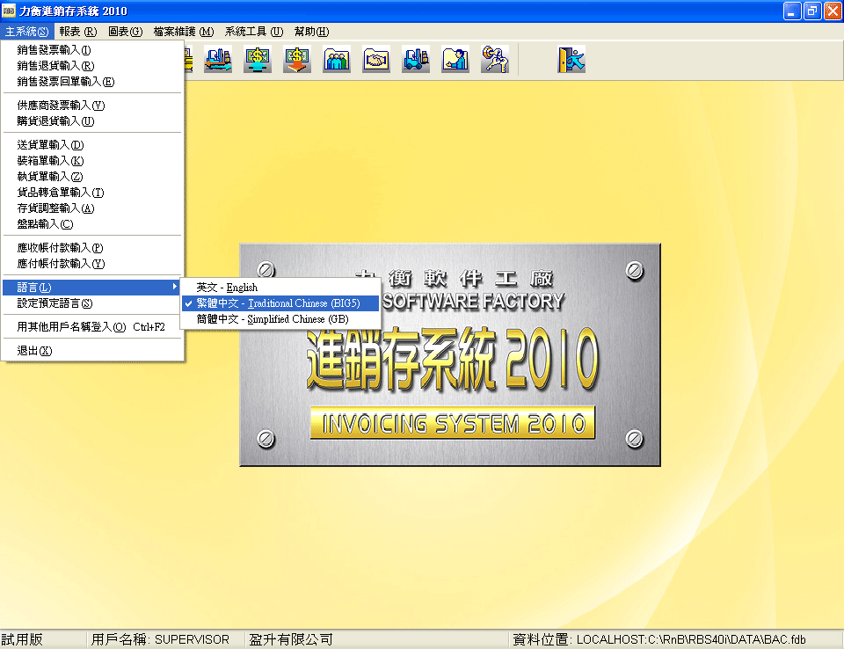Choose 設定預定語言(S) menu entry
Screen dimensions: 844x649
pyautogui.click(x=92, y=303)
